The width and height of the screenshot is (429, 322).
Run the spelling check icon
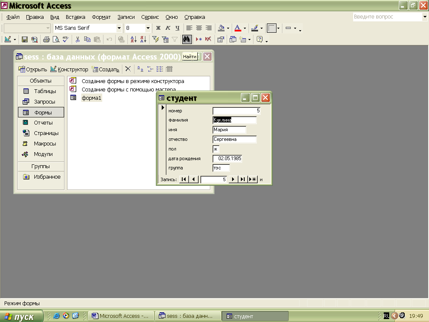tap(65, 40)
